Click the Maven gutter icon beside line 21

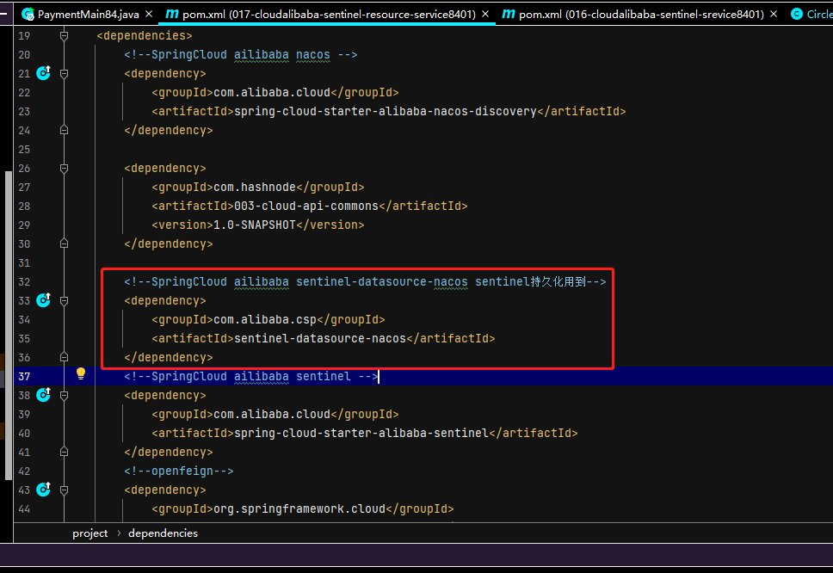pyautogui.click(x=43, y=73)
